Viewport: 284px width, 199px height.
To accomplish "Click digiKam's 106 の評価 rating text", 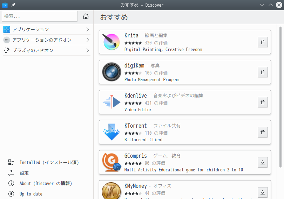I will [156, 73].
